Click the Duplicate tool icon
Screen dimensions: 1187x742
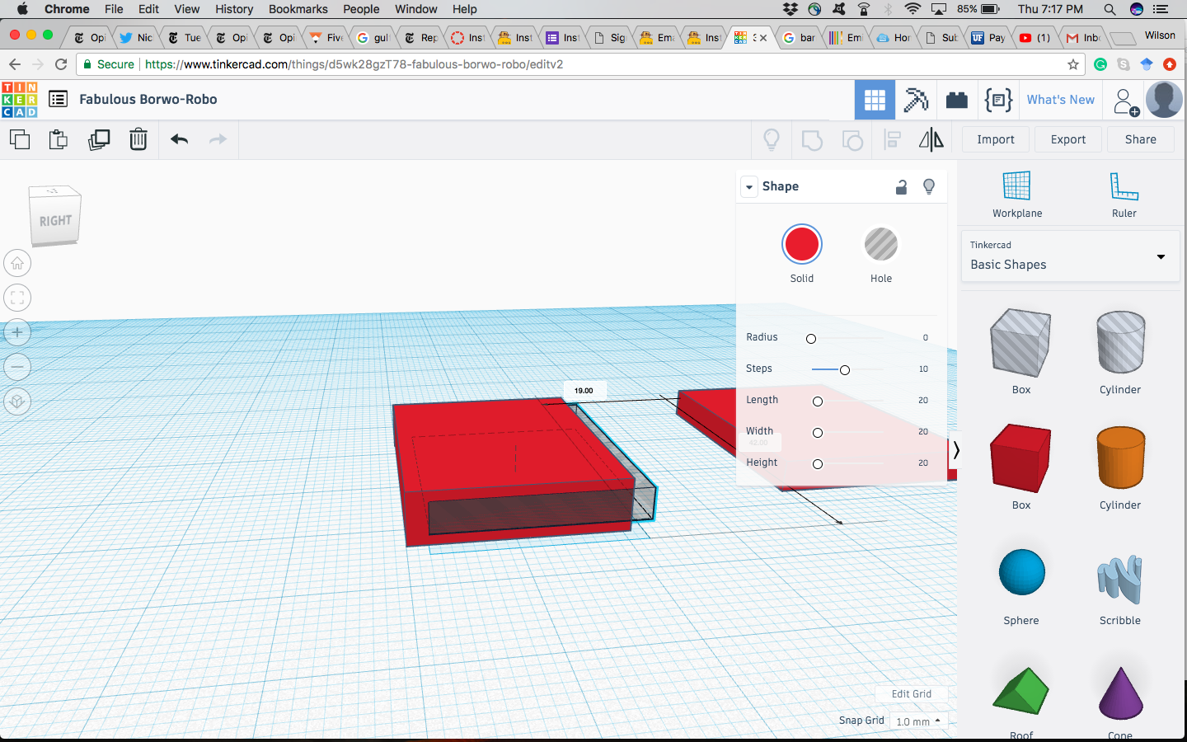99,139
